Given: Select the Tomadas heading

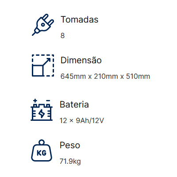Looking at the screenshot, I should point(79,19).
